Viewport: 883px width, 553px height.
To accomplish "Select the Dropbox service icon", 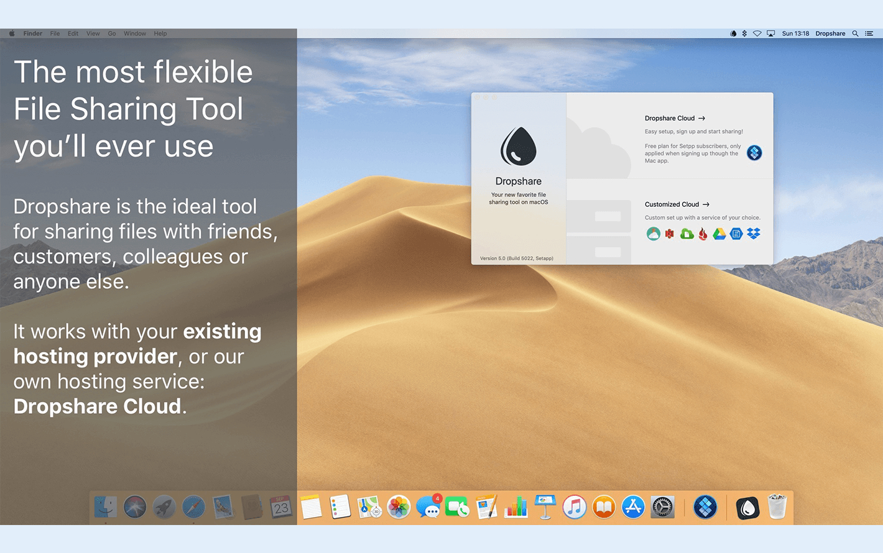I will pyautogui.click(x=754, y=234).
